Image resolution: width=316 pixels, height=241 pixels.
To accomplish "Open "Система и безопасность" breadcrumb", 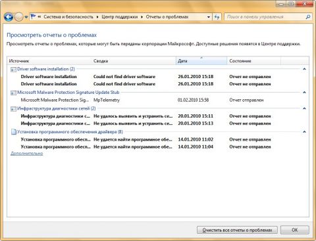I will point(68,17).
